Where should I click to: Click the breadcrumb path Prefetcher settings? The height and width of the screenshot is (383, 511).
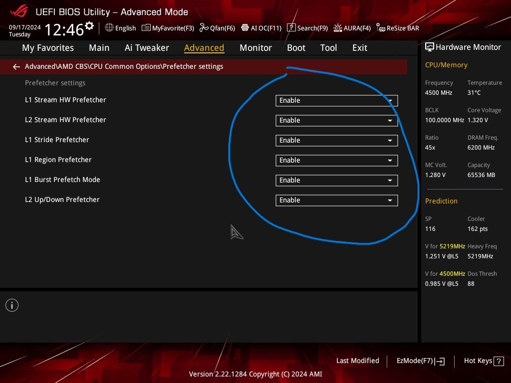(193, 66)
